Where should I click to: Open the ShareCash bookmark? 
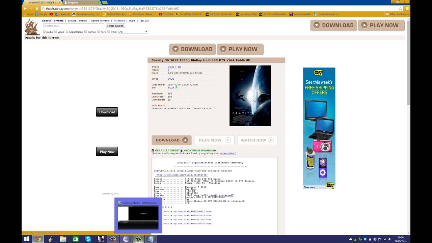click(x=142, y=14)
